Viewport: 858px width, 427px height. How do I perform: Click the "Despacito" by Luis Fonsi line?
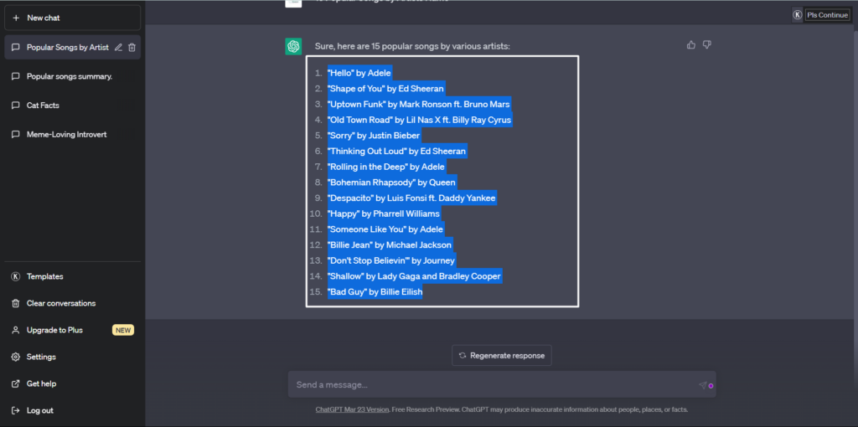tap(412, 198)
